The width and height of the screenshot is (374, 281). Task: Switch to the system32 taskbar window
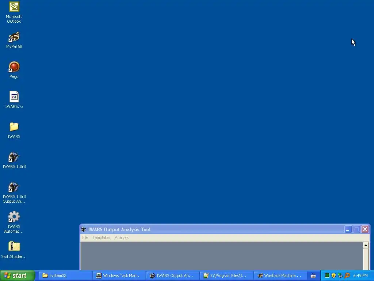pos(65,276)
